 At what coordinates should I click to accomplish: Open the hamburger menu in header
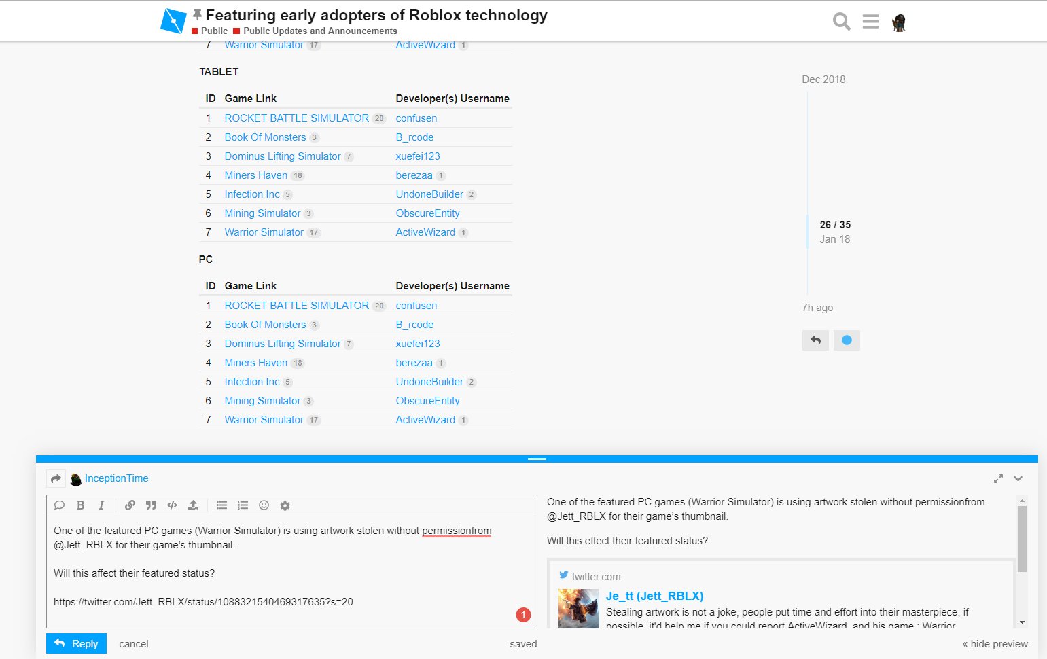870,22
